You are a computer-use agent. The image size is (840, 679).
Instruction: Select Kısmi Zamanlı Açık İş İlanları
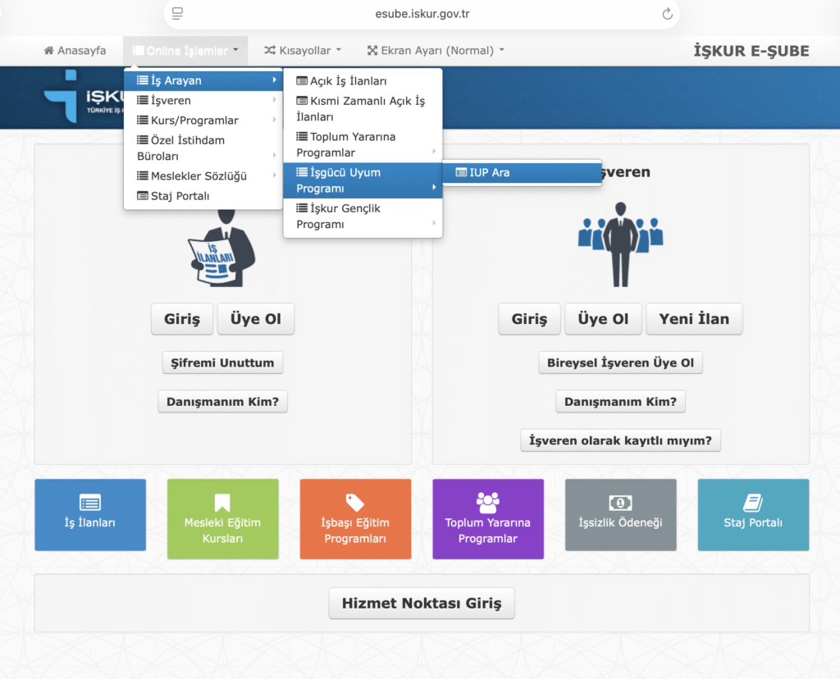(362, 109)
